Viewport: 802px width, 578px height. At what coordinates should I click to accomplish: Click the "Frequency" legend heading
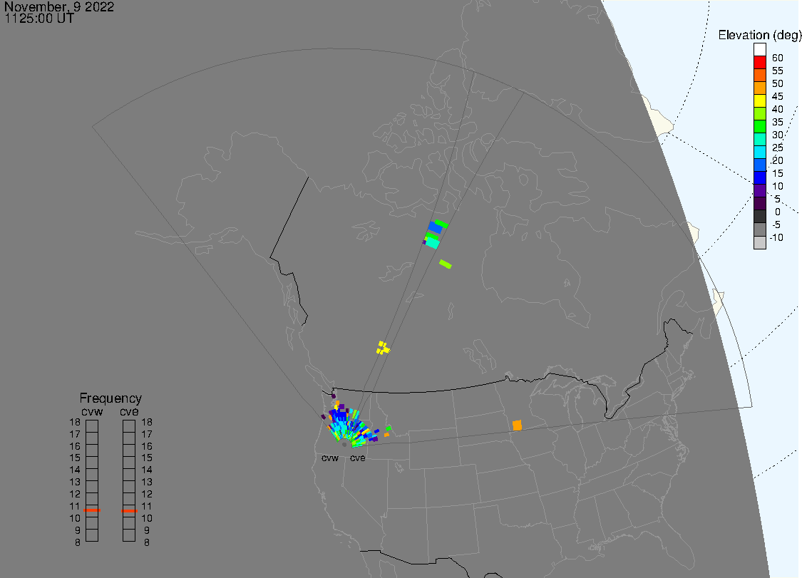110,398
